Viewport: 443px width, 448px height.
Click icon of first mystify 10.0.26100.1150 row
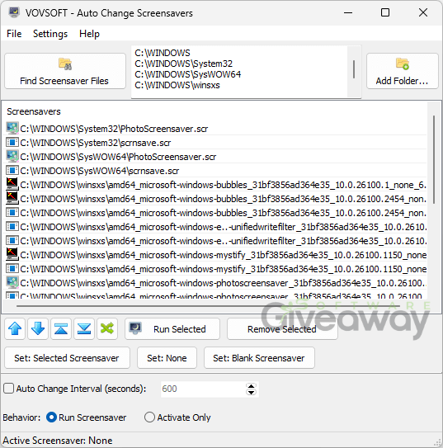[12, 254]
